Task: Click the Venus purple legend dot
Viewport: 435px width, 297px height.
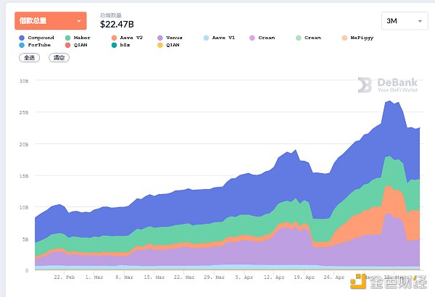Action: coord(160,38)
